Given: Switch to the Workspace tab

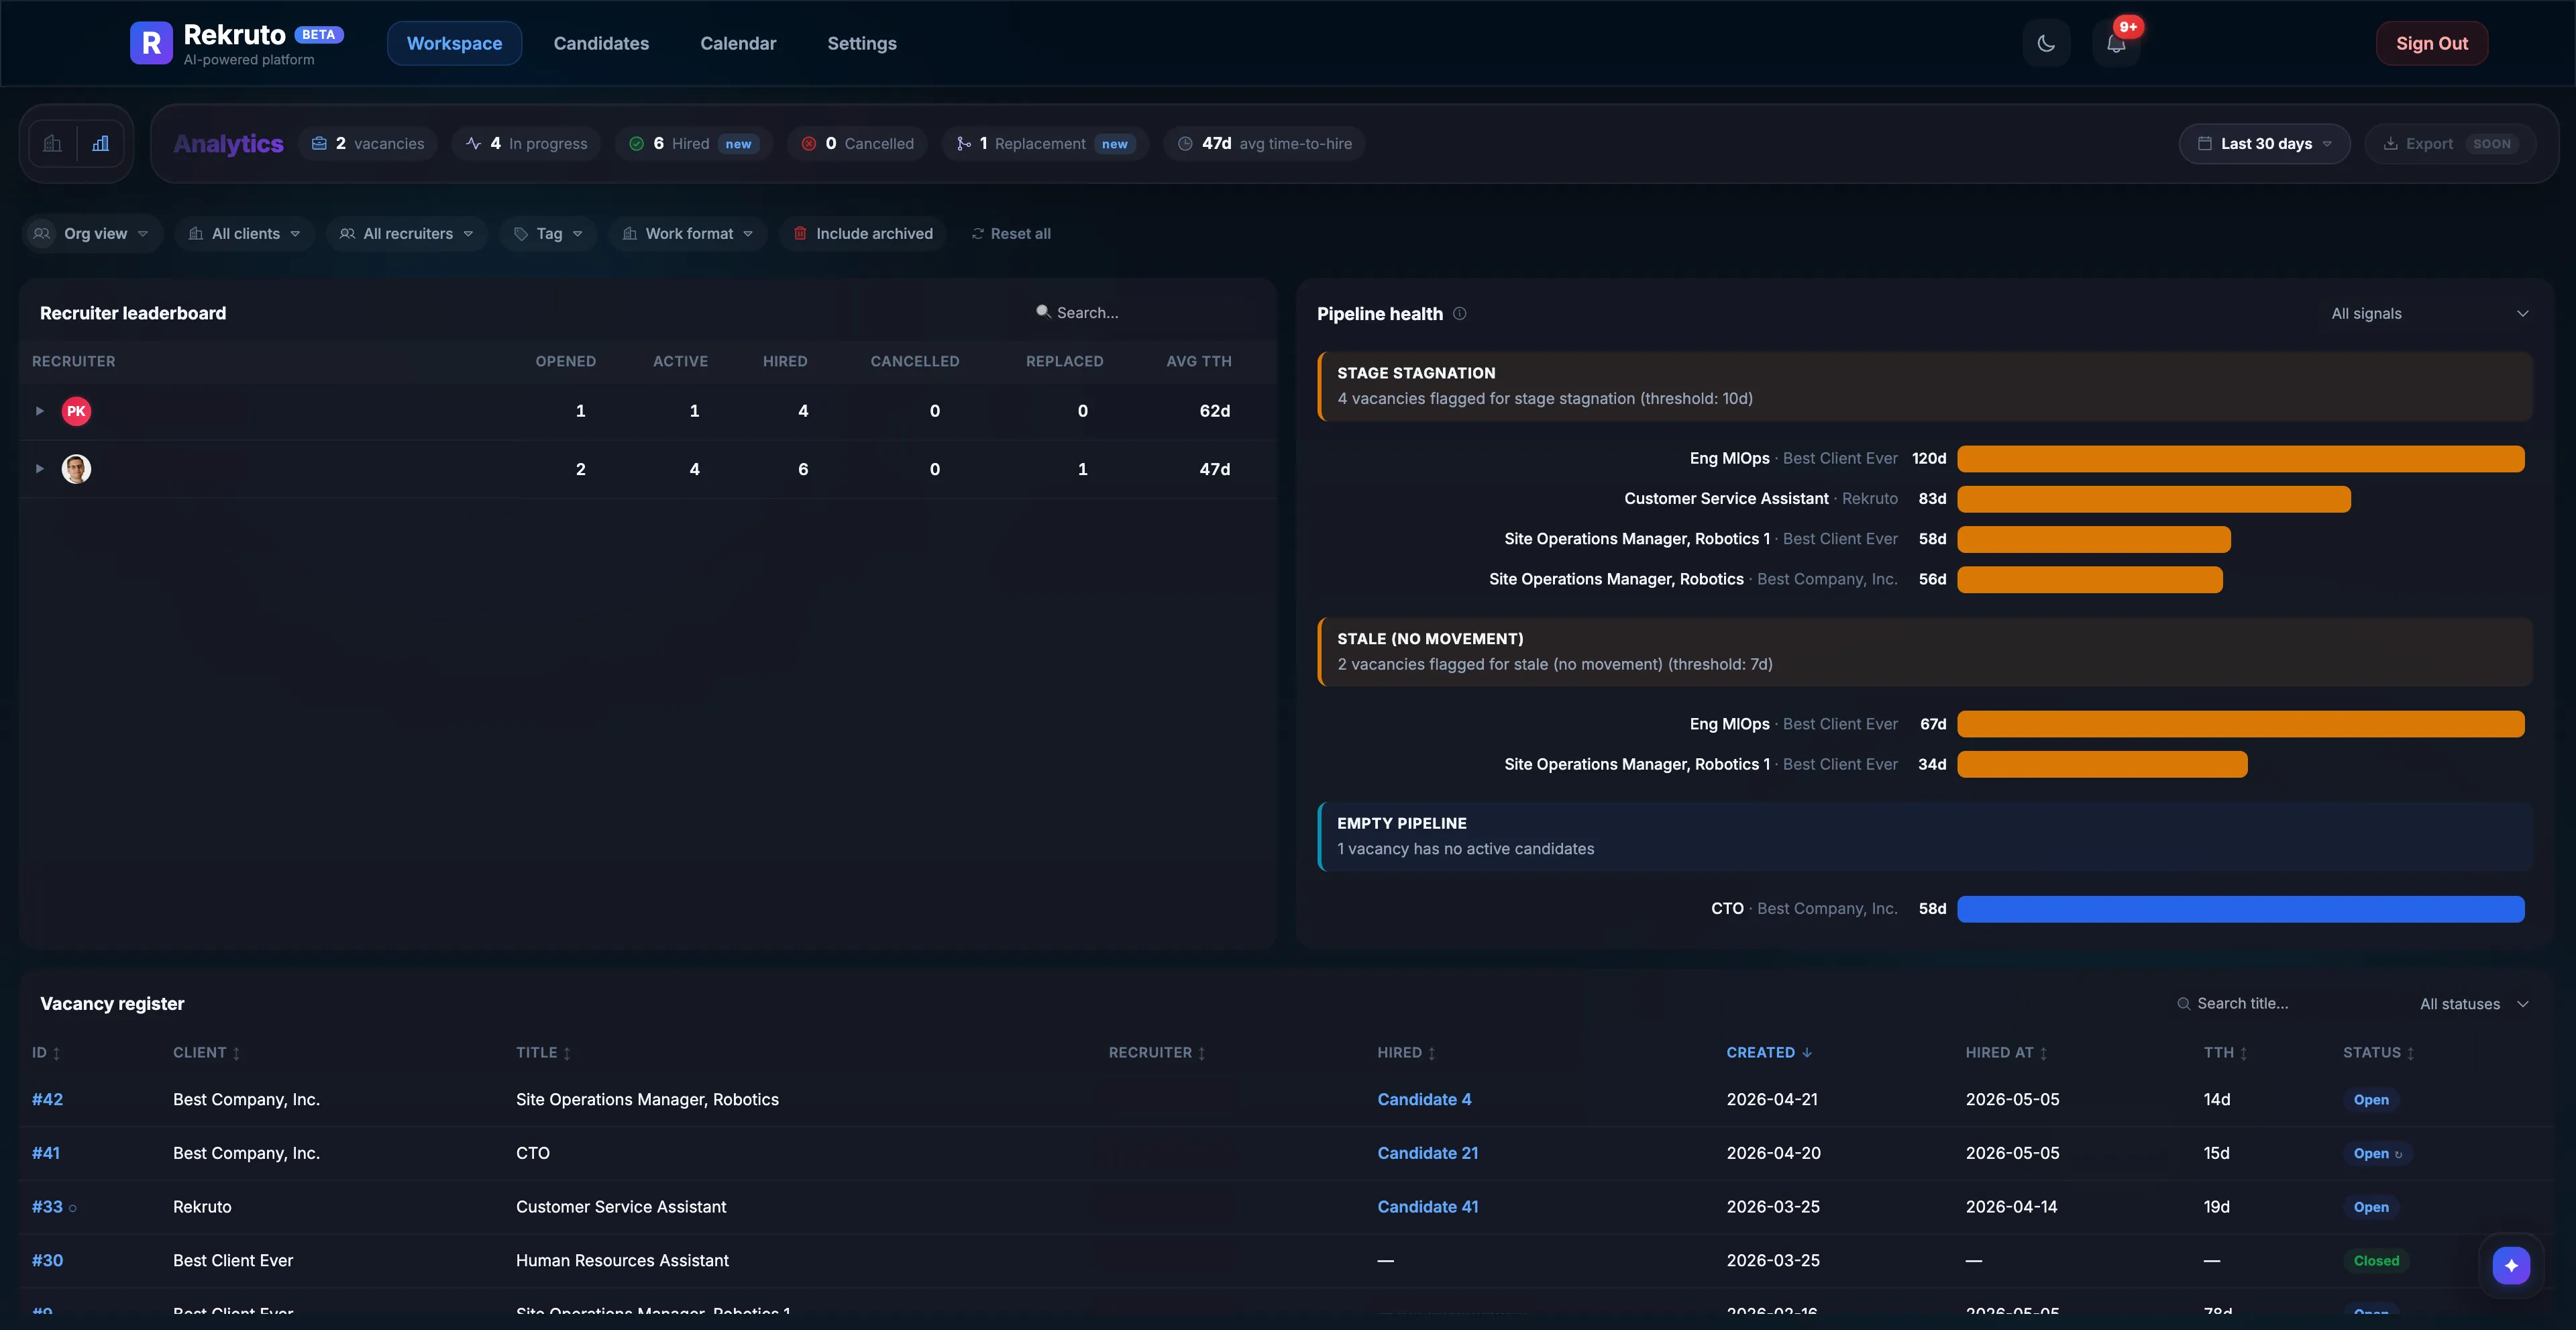Looking at the screenshot, I should (454, 43).
